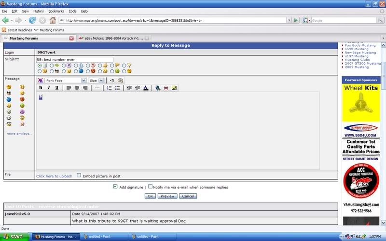Switch to the eBay Motors tab
This screenshot has width=386, height=241.
(114, 38)
